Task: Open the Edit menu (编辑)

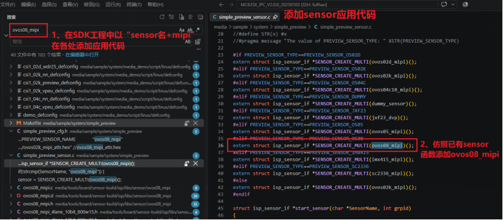Action: coord(29,5)
